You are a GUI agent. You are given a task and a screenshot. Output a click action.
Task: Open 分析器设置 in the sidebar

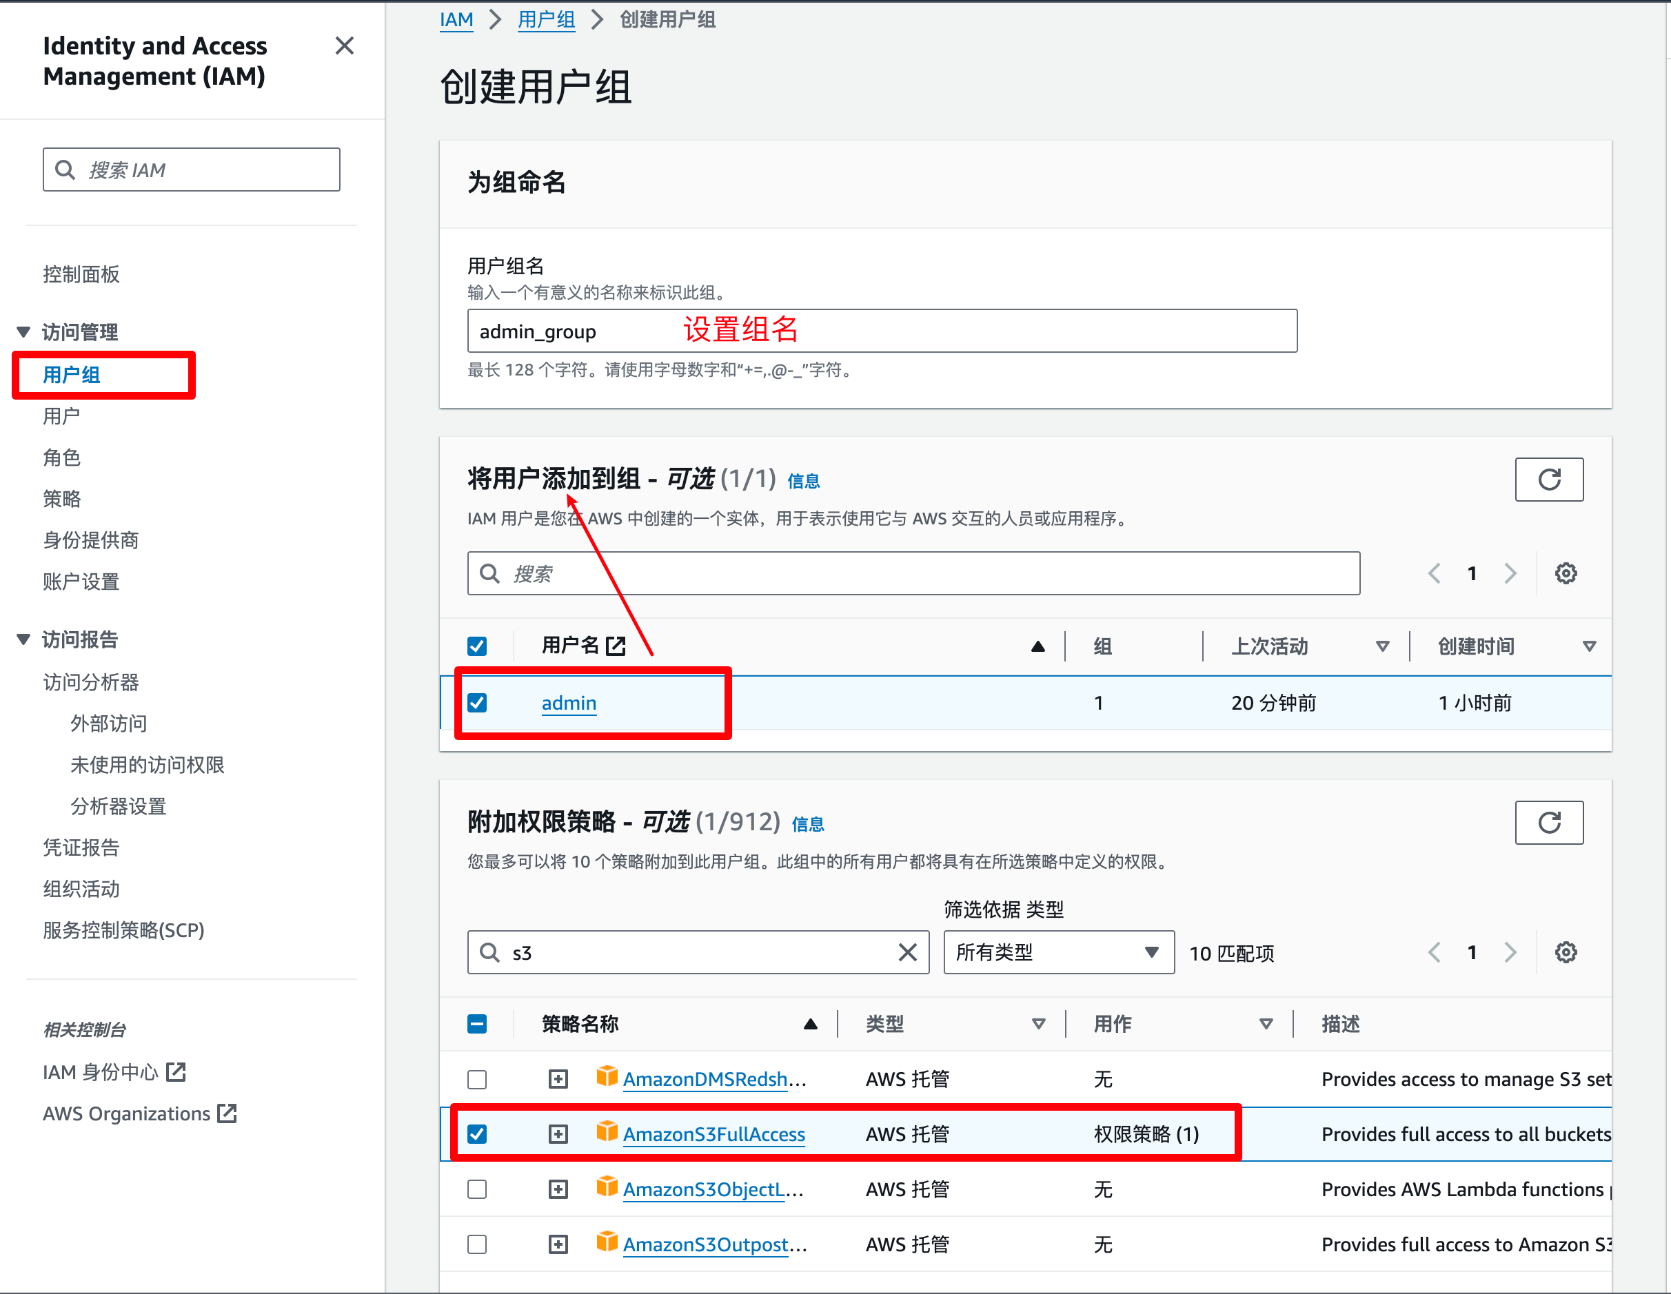click(118, 806)
